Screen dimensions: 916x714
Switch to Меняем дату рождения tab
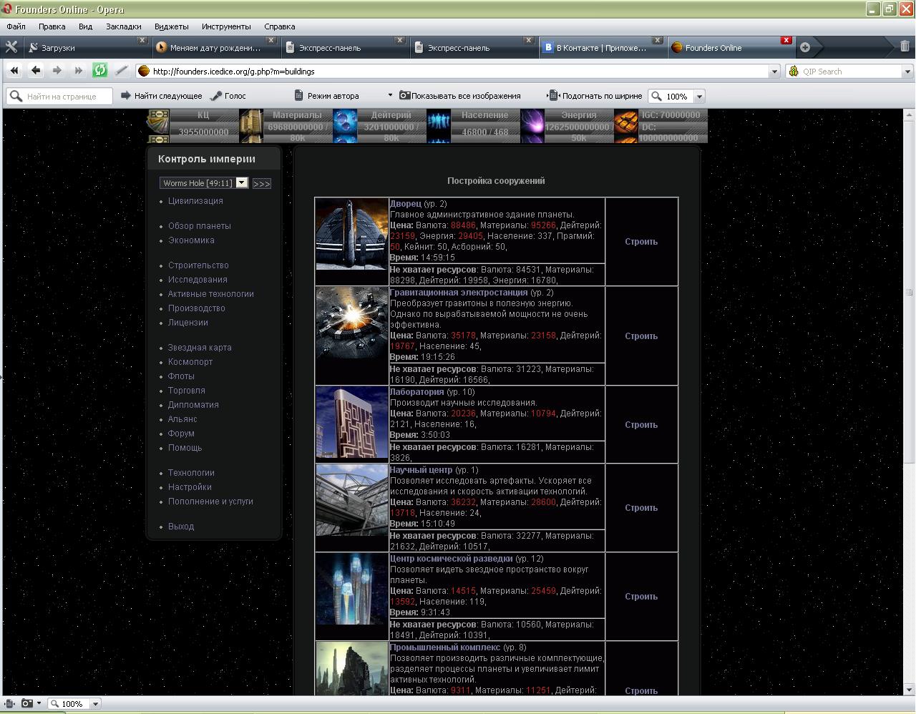point(216,48)
